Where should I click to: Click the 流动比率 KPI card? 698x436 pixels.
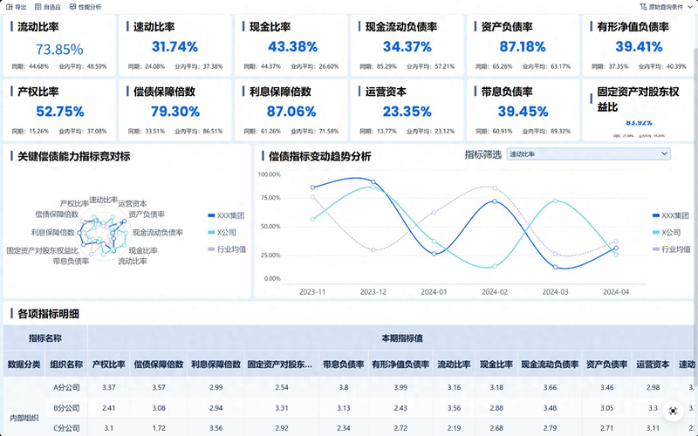pyautogui.click(x=59, y=44)
